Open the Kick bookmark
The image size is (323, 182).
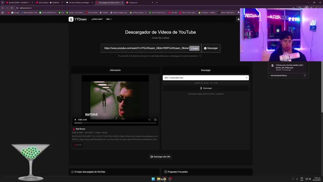(62, 12)
